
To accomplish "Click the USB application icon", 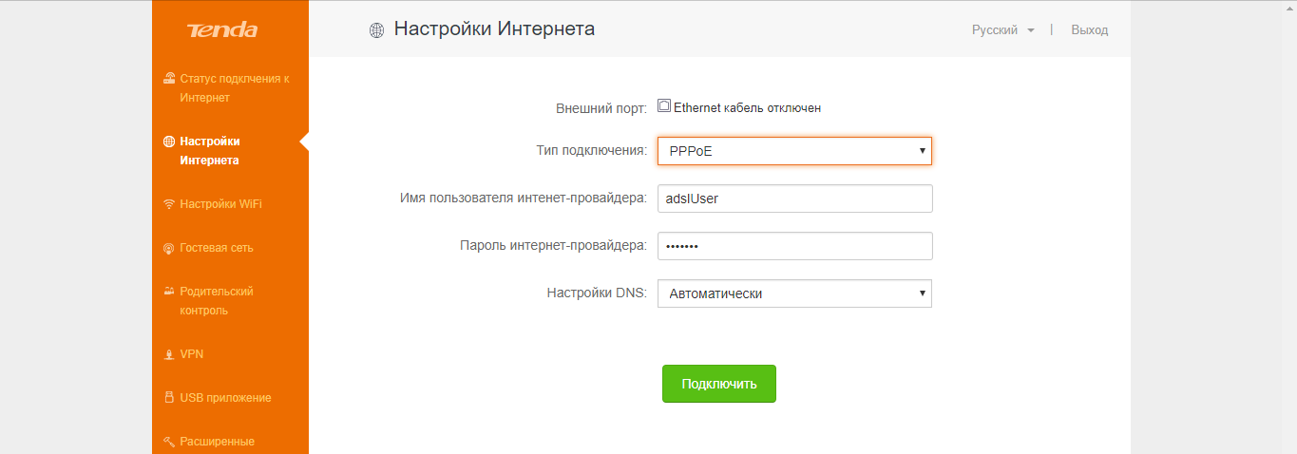I will [x=169, y=398].
